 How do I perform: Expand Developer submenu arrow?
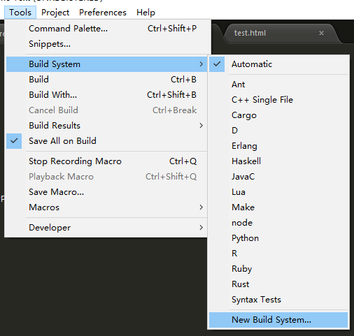tap(201, 228)
